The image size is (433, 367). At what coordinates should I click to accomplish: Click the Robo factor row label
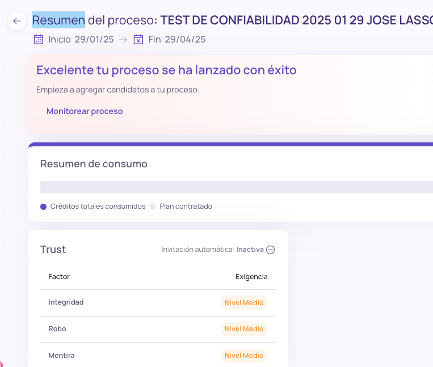(x=57, y=329)
